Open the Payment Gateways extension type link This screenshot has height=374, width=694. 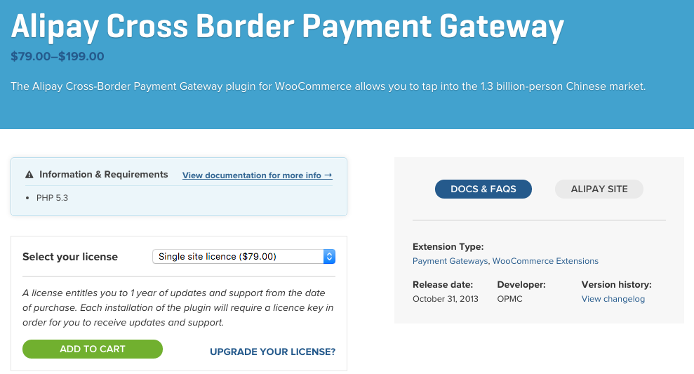pos(450,261)
